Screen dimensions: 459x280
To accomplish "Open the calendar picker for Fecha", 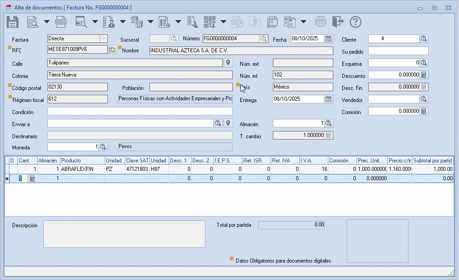I will 329,39.
